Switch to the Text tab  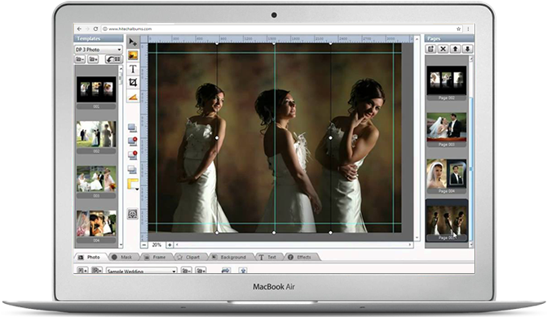tap(268, 257)
